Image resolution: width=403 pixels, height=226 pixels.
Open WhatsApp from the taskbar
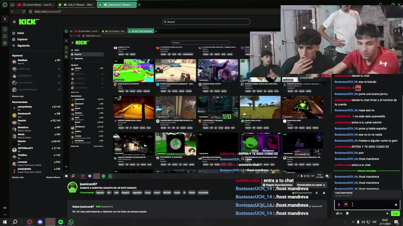point(71,222)
